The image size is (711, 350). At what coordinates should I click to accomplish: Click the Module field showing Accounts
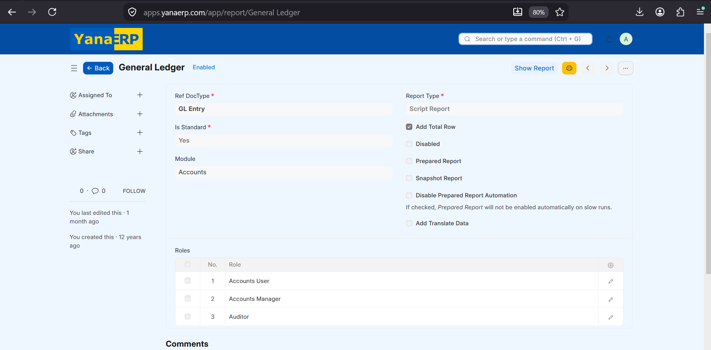click(283, 172)
